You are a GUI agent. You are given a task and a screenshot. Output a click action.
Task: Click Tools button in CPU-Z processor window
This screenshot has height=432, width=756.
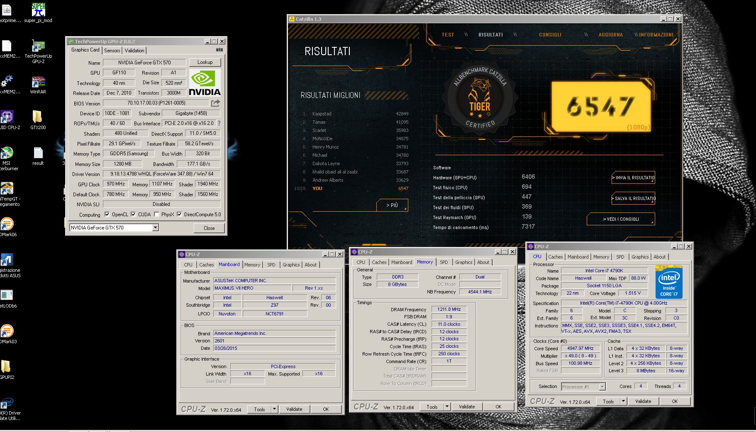608,401
